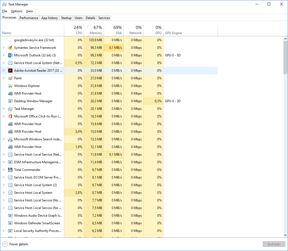This screenshot has width=288, height=251.
Task: Select Service Host: Local Service (Net...) row
Action: [x=109, y=155]
